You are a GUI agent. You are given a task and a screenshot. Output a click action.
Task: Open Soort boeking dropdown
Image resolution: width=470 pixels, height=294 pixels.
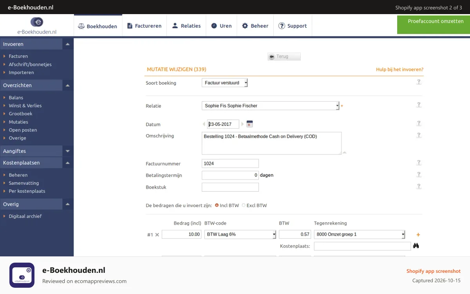click(225, 83)
